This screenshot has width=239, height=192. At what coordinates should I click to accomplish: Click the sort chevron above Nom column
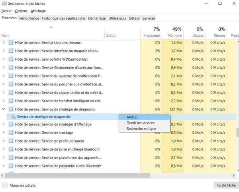click(51, 27)
